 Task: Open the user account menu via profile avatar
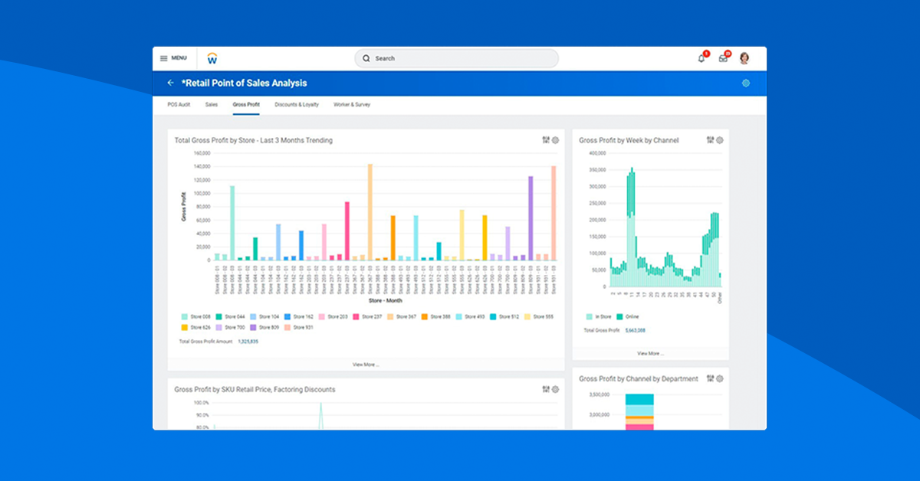(743, 57)
